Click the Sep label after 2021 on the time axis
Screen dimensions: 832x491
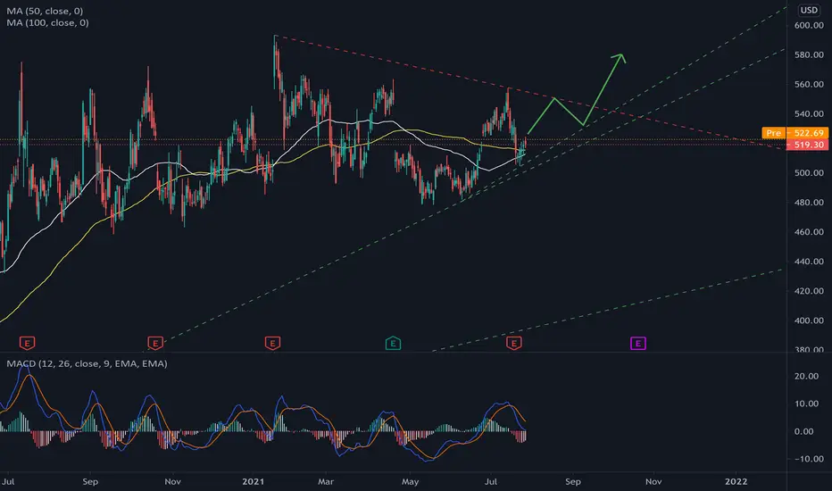[572, 481]
